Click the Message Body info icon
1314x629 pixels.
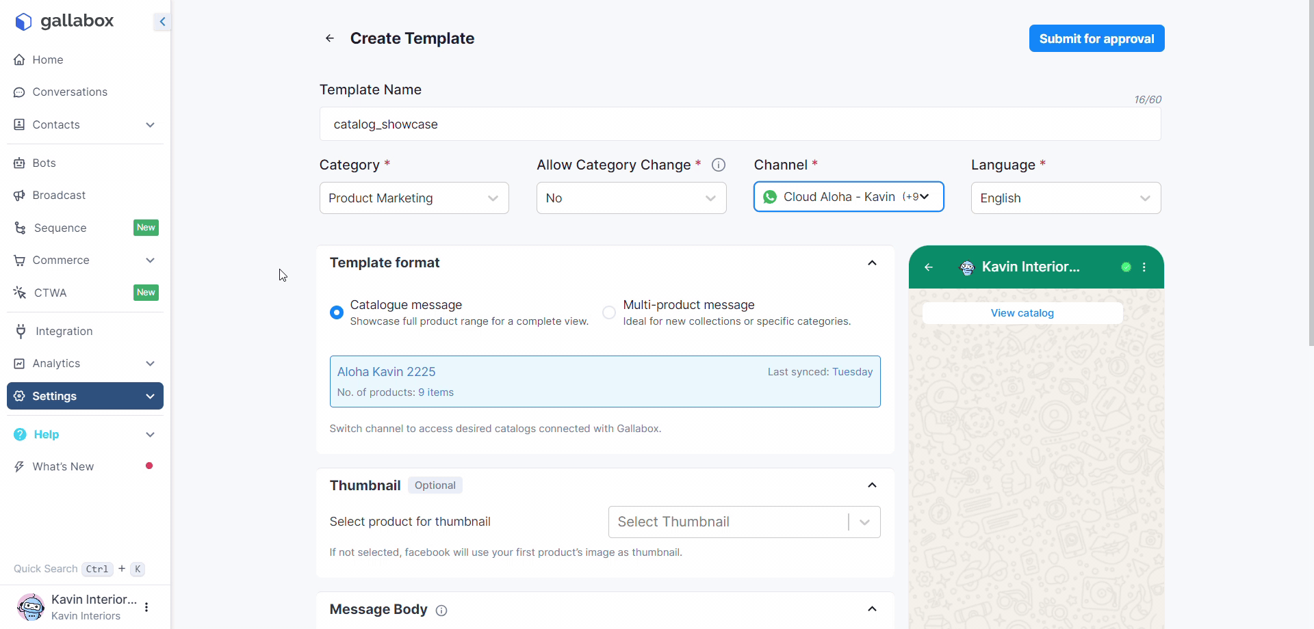[x=441, y=611]
